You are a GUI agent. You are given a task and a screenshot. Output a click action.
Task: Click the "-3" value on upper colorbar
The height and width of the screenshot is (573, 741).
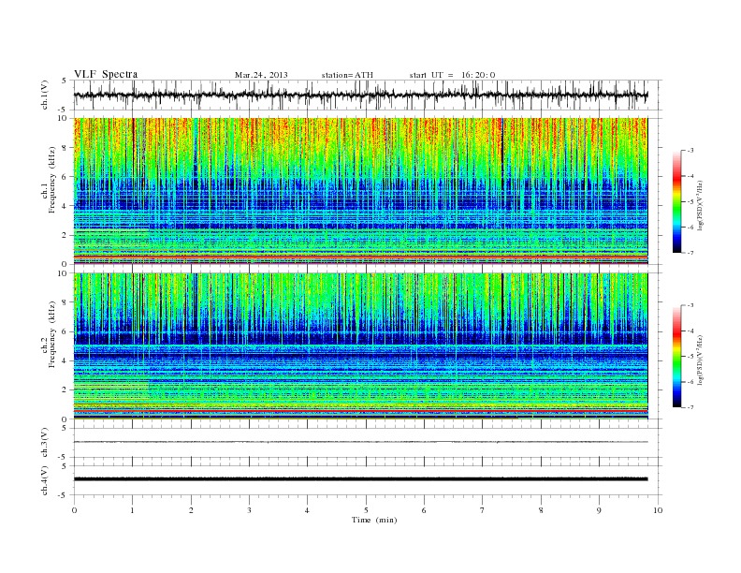(x=690, y=151)
